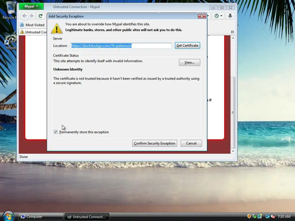
Task: Reload the page with the refresh icon
Action: (40, 16)
